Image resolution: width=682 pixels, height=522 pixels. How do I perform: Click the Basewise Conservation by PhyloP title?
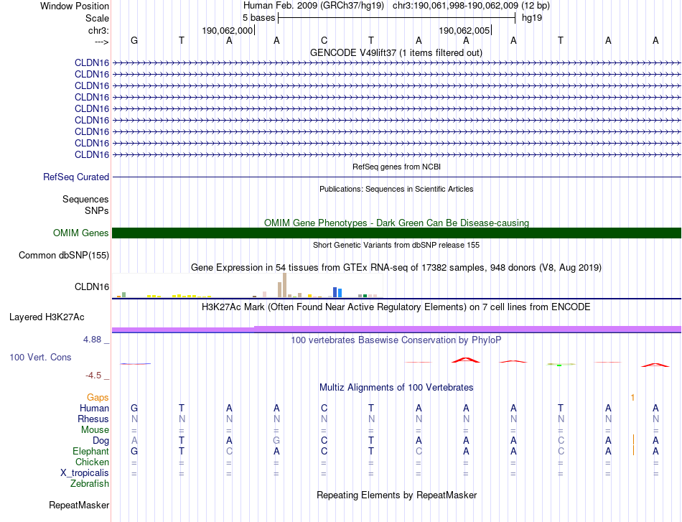pos(396,340)
